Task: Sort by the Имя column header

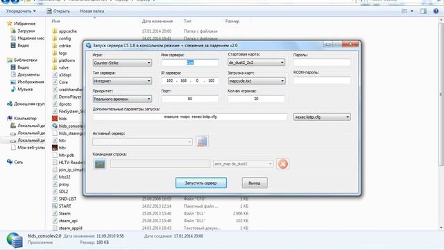Action: click(x=55, y=21)
